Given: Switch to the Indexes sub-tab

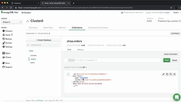Looking at the screenshot, I should [80, 50].
